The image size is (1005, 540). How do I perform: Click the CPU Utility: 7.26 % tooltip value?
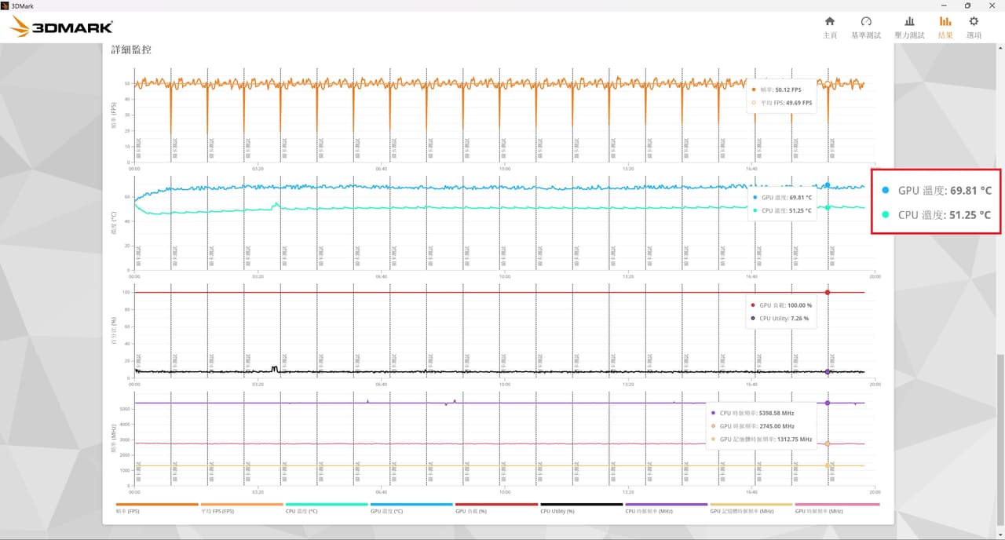point(784,319)
